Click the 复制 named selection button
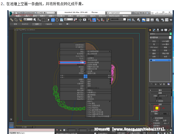 156,114
